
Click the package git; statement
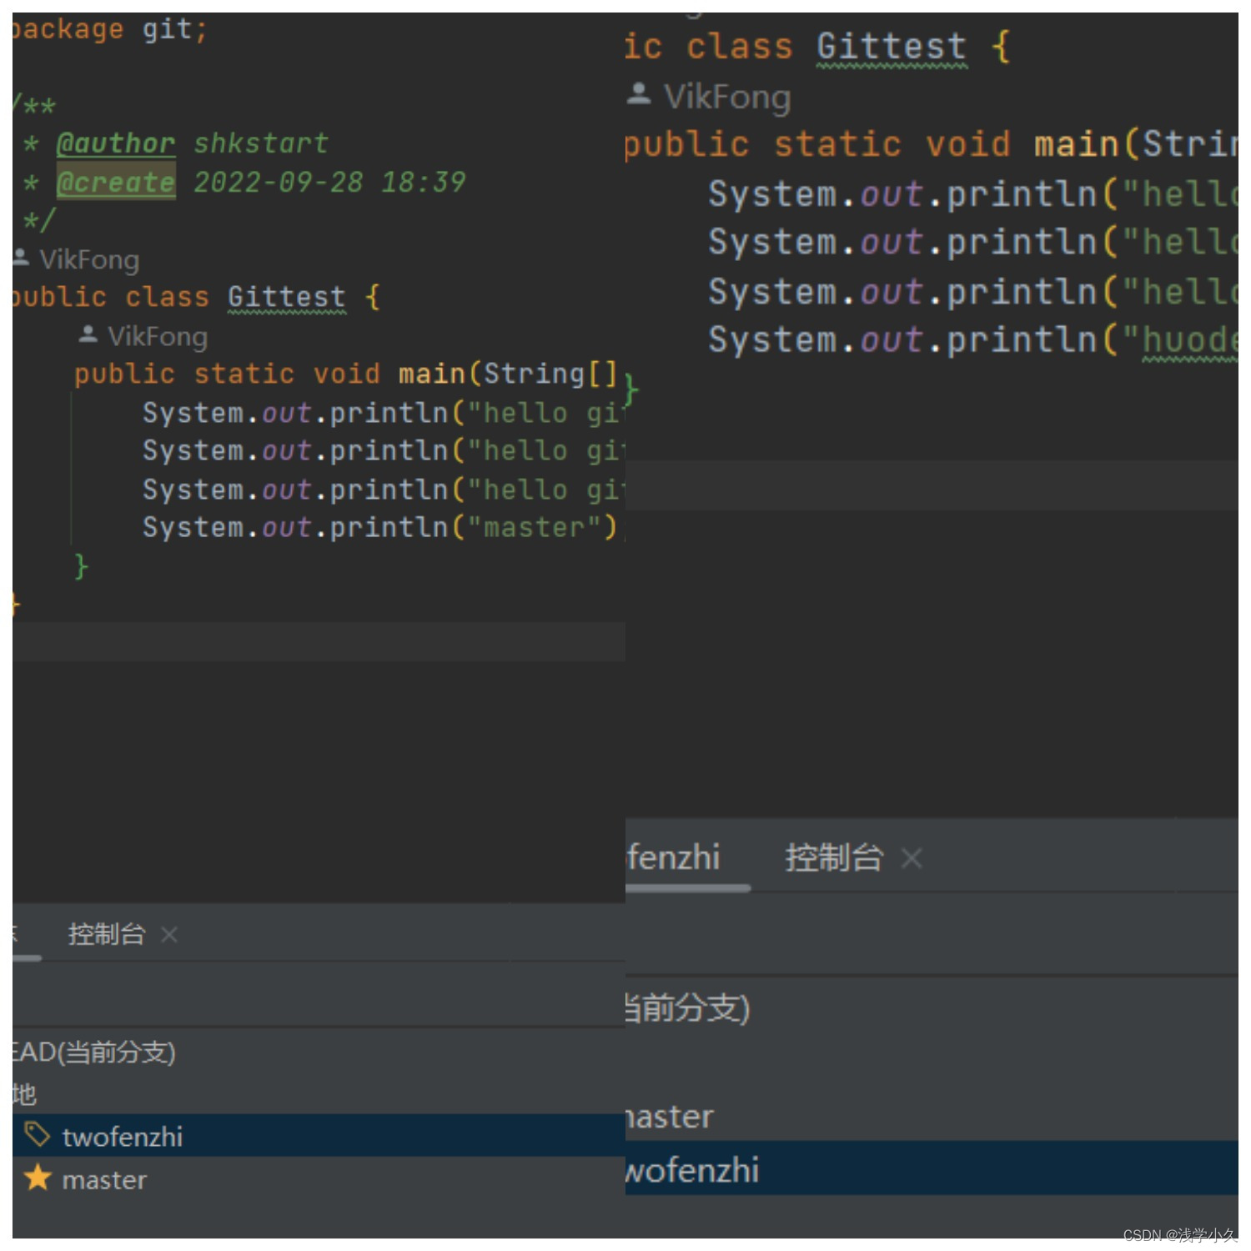click(x=110, y=29)
